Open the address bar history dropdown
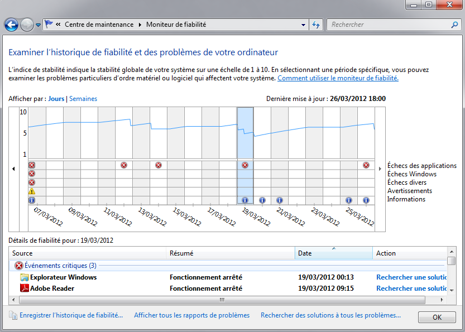The height and width of the screenshot is (332, 465). pyautogui.click(x=304, y=25)
